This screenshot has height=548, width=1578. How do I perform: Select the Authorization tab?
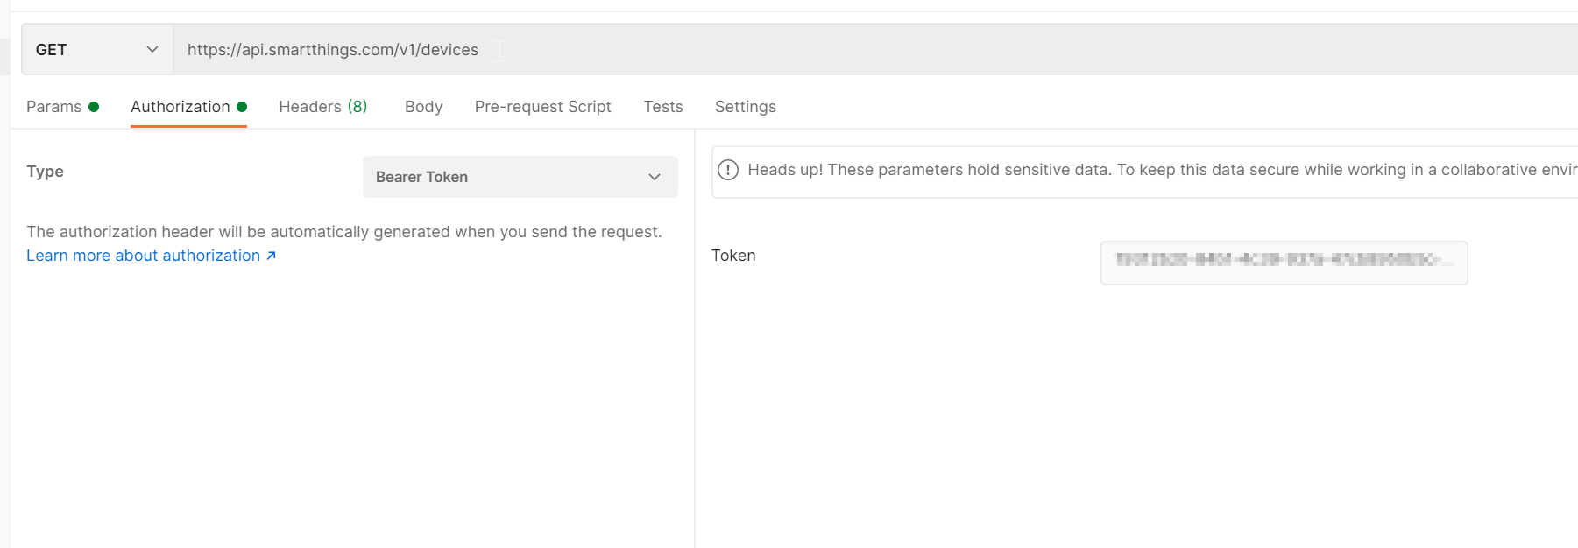click(x=180, y=107)
